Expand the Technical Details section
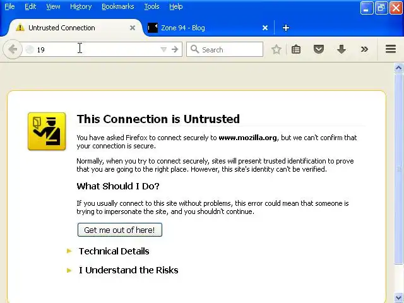Screen dimensions: 404x303 114,251
